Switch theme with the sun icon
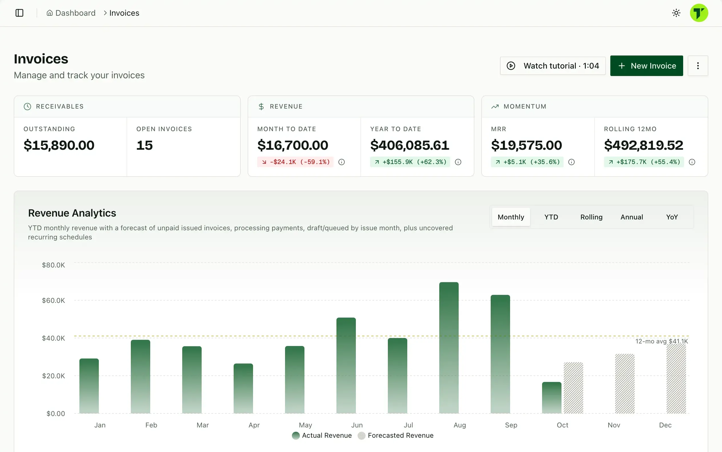 pyautogui.click(x=676, y=13)
